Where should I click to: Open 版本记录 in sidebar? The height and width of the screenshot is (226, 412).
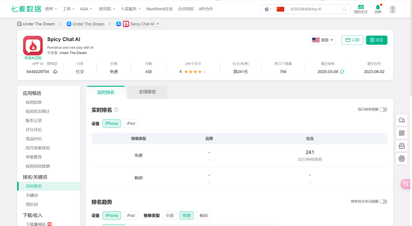34,121
